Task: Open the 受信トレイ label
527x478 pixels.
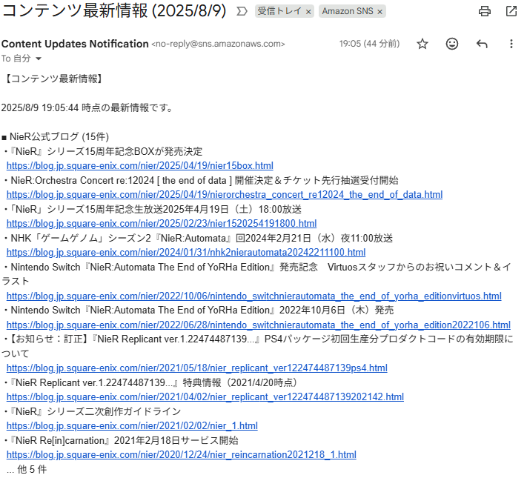Action: tap(279, 11)
